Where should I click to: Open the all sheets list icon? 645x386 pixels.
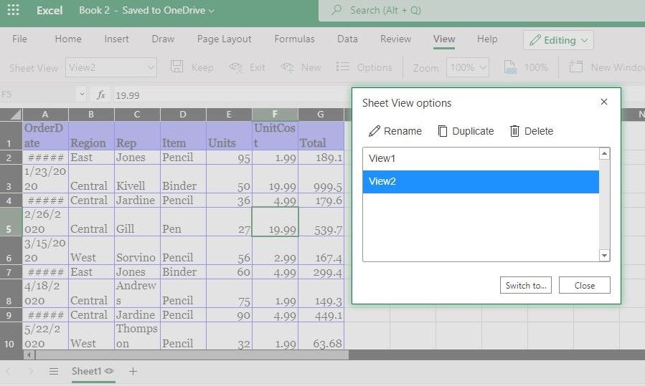click(x=53, y=371)
